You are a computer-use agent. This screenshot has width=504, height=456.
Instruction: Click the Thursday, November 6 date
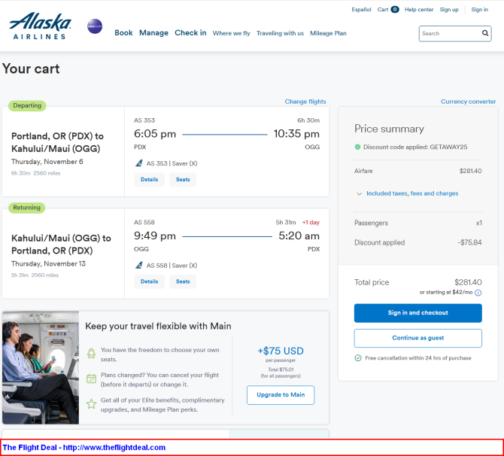pos(47,162)
